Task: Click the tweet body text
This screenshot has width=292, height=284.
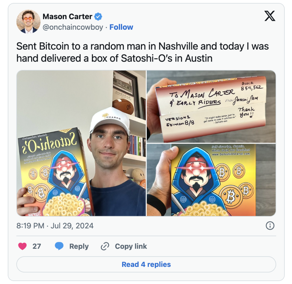Action: [143, 52]
